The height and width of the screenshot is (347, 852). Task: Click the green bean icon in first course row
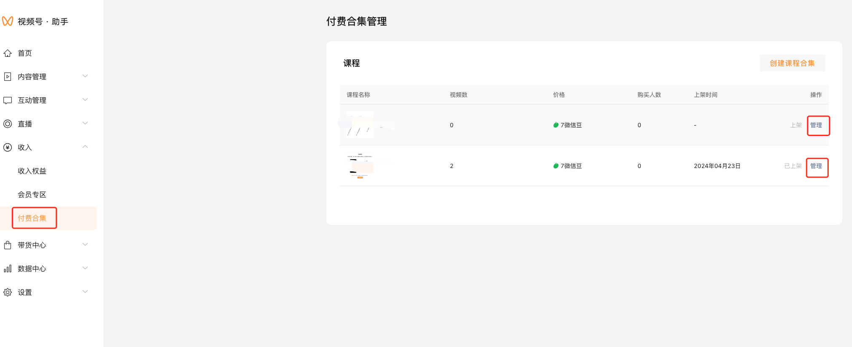tap(556, 125)
